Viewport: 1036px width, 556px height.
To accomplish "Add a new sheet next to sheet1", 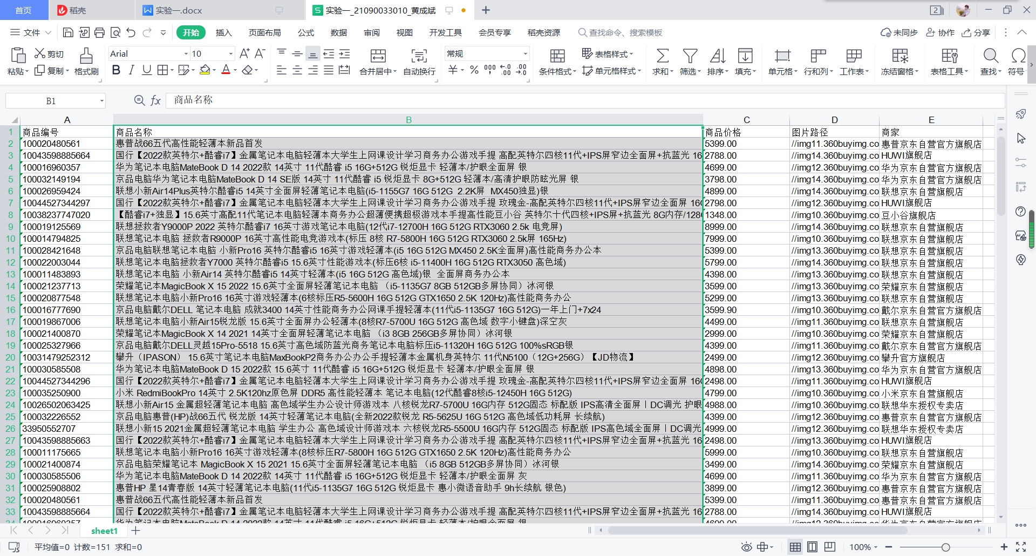I will 135,531.
